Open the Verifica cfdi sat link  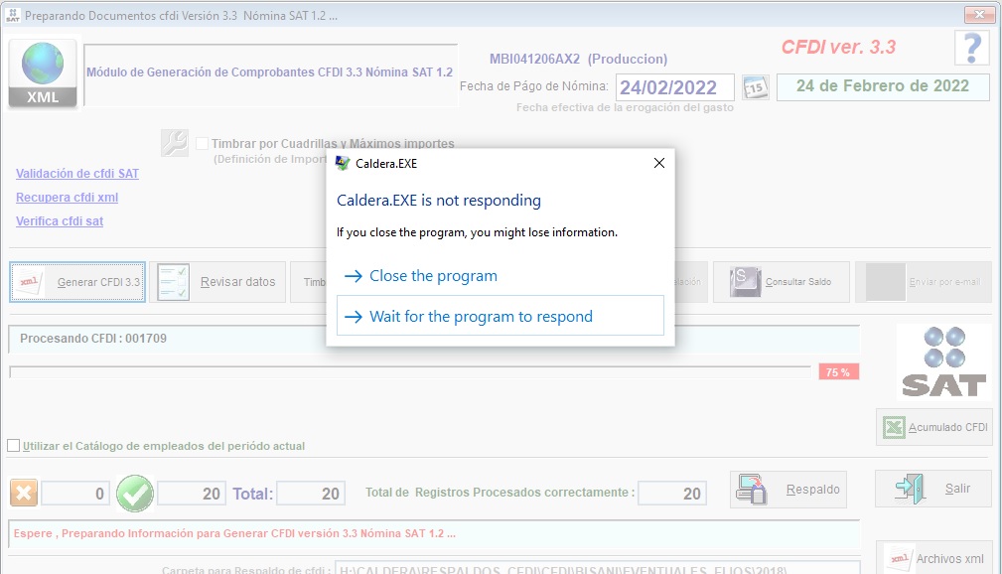tap(60, 221)
